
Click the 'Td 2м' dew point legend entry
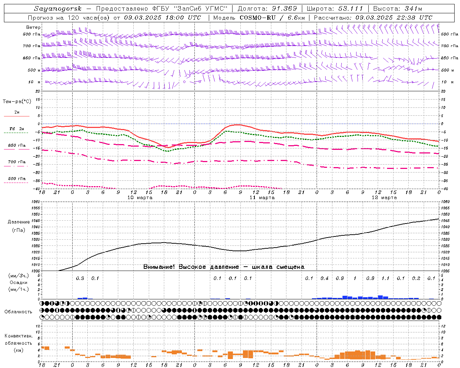coord(17,129)
